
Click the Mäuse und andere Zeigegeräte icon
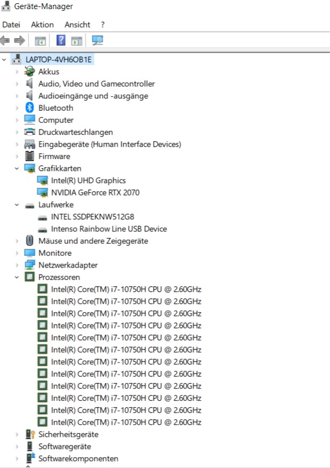29,241
